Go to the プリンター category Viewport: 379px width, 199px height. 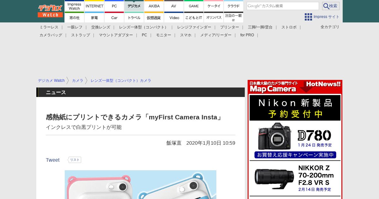tap(230, 27)
